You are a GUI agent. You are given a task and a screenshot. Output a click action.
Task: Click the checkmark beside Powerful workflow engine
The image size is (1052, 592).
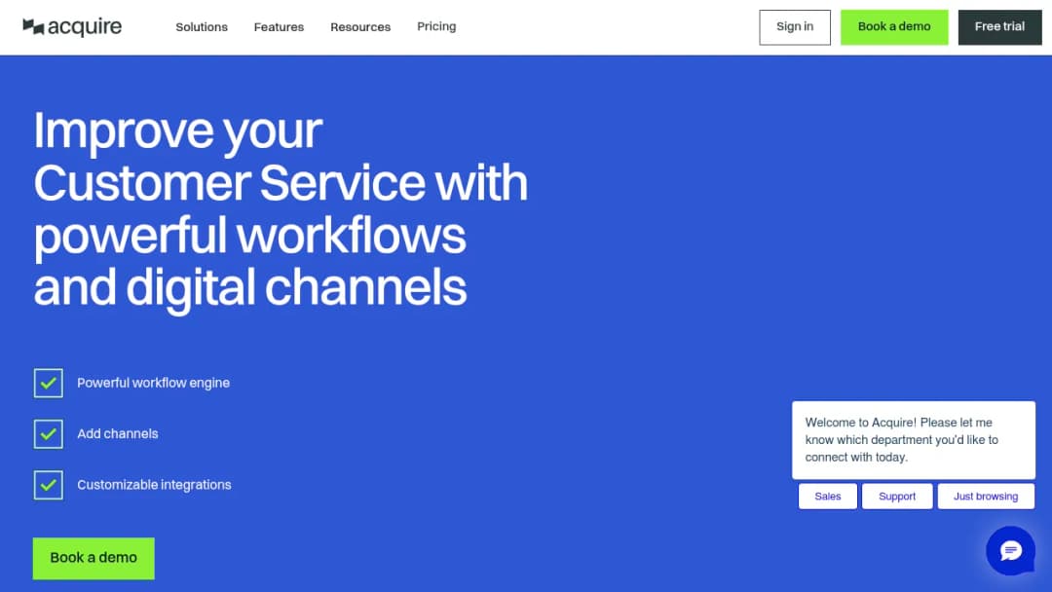pyautogui.click(x=49, y=383)
